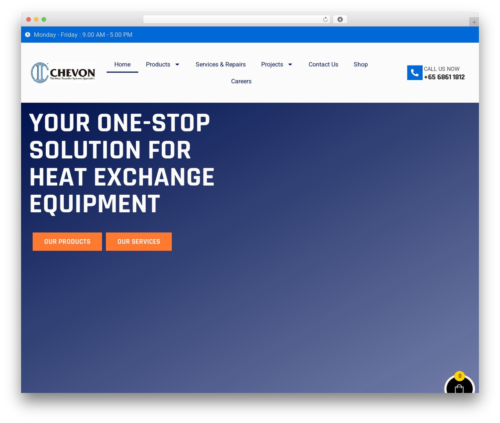Click the cart count badge showing 0
This screenshot has height=423, width=500.
pyautogui.click(x=460, y=376)
